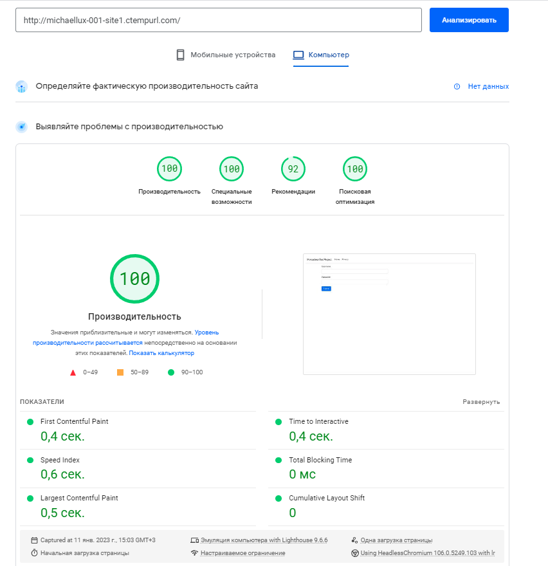Image resolution: width=548 pixels, height=566 pixels.
Task: Click green dot beside Cumulative Layout Shift
Action: (x=279, y=498)
